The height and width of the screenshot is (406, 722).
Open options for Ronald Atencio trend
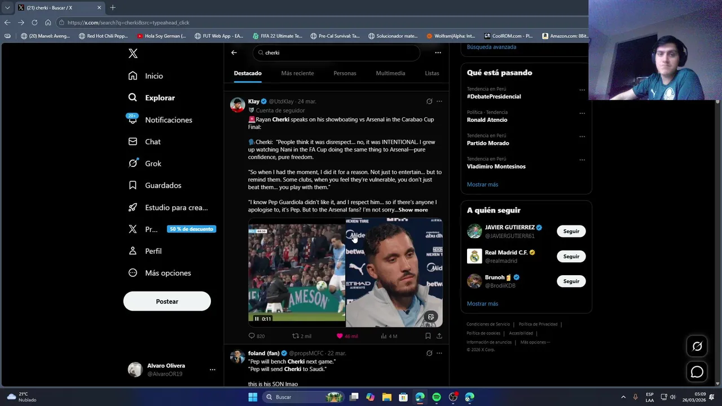(x=582, y=113)
